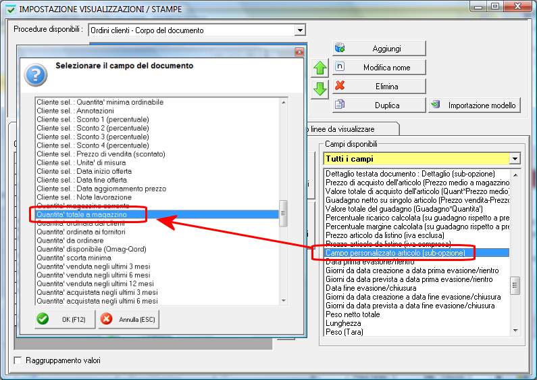Click the up arrow of the Campi disponibili scrollbar

pyautogui.click(x=515, y=175)
